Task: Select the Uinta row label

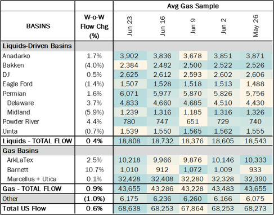Action: point(10,131)
